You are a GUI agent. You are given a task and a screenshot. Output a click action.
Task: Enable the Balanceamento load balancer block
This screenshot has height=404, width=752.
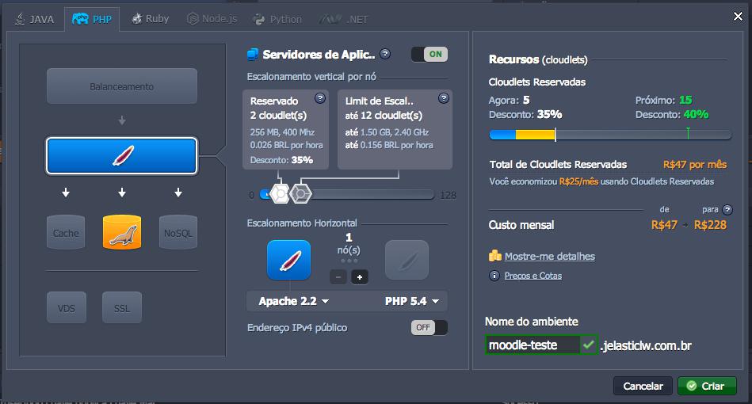pyautogui.click(x=121, y=86)
